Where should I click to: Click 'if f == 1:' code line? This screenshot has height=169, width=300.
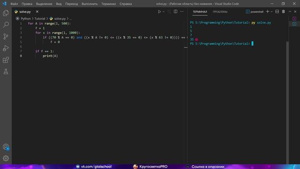pos(45,51)
